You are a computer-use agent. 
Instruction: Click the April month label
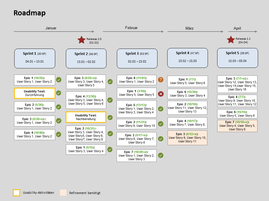[237, 28]
